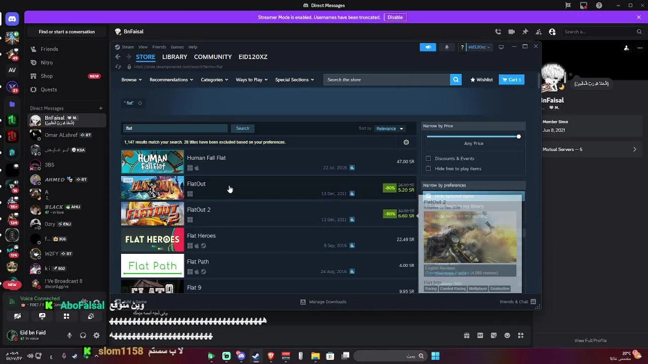Open Discord user settings gear

point(97,335)
